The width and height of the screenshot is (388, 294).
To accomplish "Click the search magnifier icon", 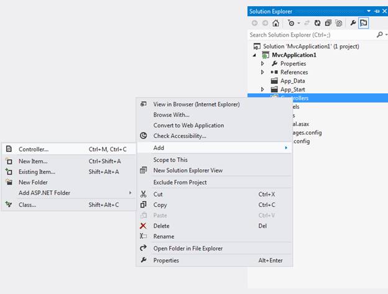I will [379, 35].
